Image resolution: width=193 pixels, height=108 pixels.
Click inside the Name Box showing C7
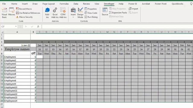8,26
